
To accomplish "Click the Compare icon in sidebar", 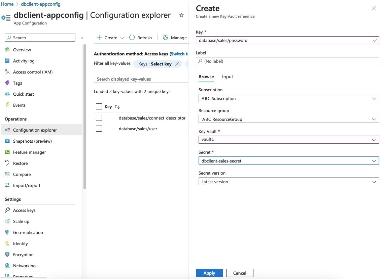I will pos(7,174).
